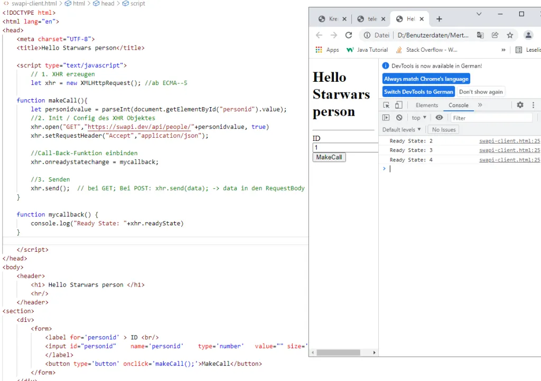
Task: Activate the inspect element picker in DevTools
Action: pyautogui.click(x=386, y=105)
